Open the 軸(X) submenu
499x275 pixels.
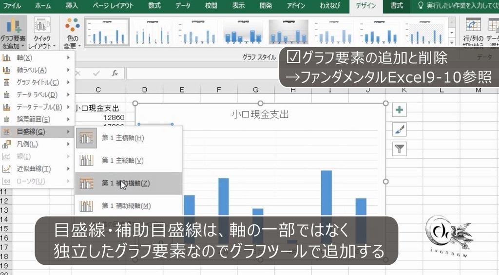(x=37, y=57)
